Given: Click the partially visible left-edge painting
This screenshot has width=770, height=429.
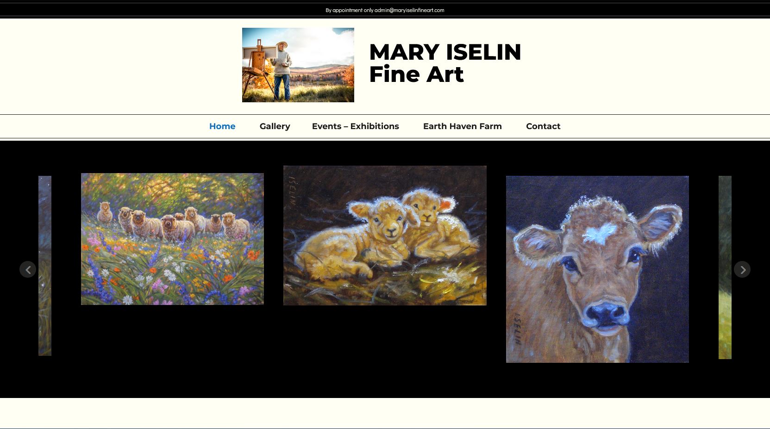Looking at the screenshot, I should 45,266.
